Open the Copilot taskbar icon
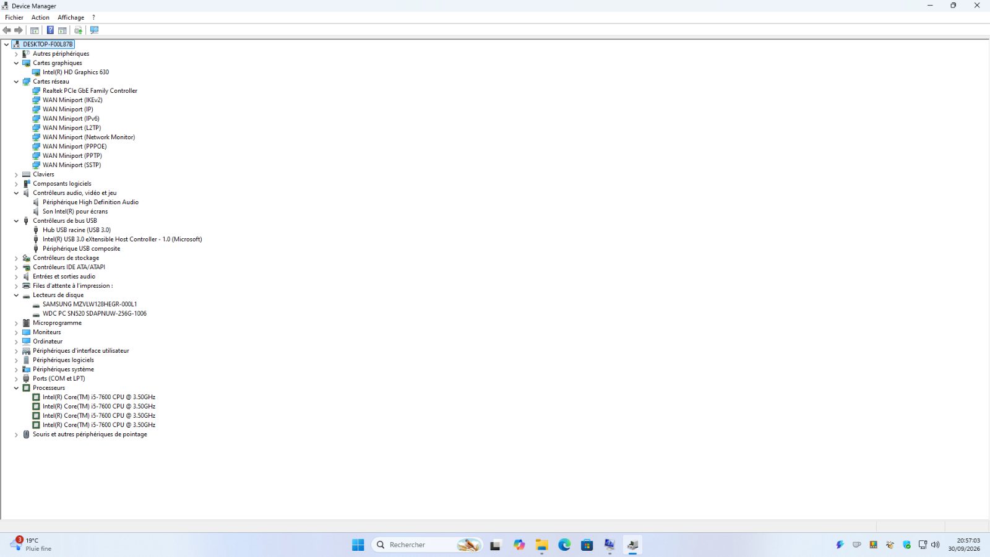Screen dimensions: 990x557 (x=519, y=545)
